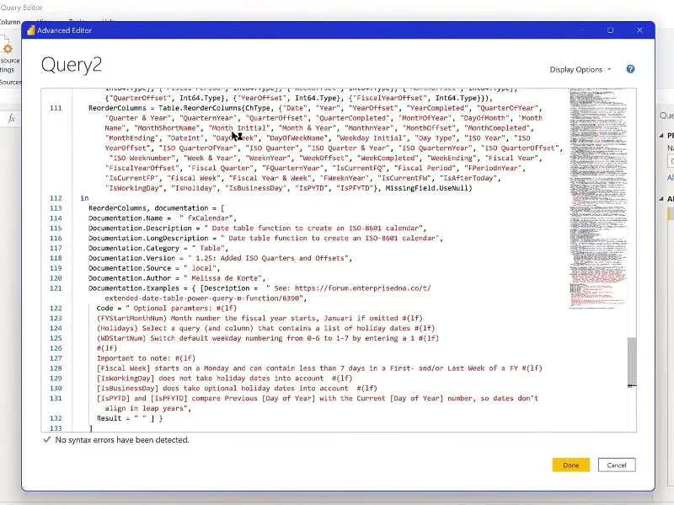
Task: Click the Documentation.Examples line
Action: click(259, 288)
